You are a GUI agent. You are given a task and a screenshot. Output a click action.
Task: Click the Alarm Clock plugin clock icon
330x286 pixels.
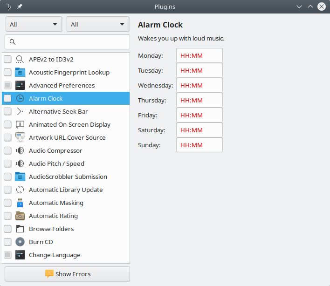click(20, 98)
